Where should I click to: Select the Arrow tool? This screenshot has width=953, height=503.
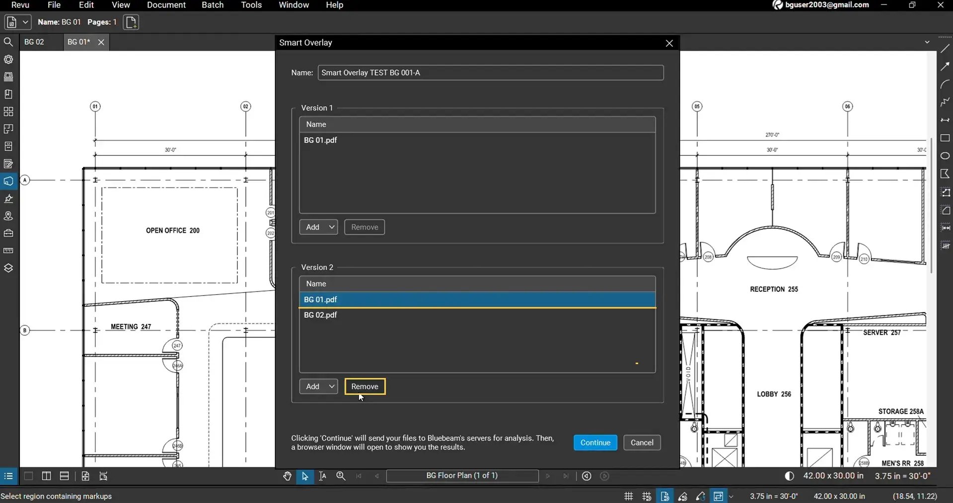click(945, 66)
